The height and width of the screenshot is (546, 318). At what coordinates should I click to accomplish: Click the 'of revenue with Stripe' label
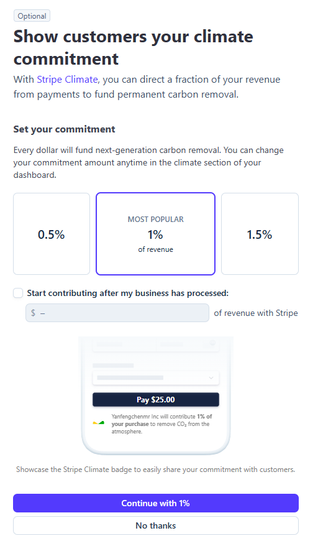pyautogui.click(x=256, y=313)
